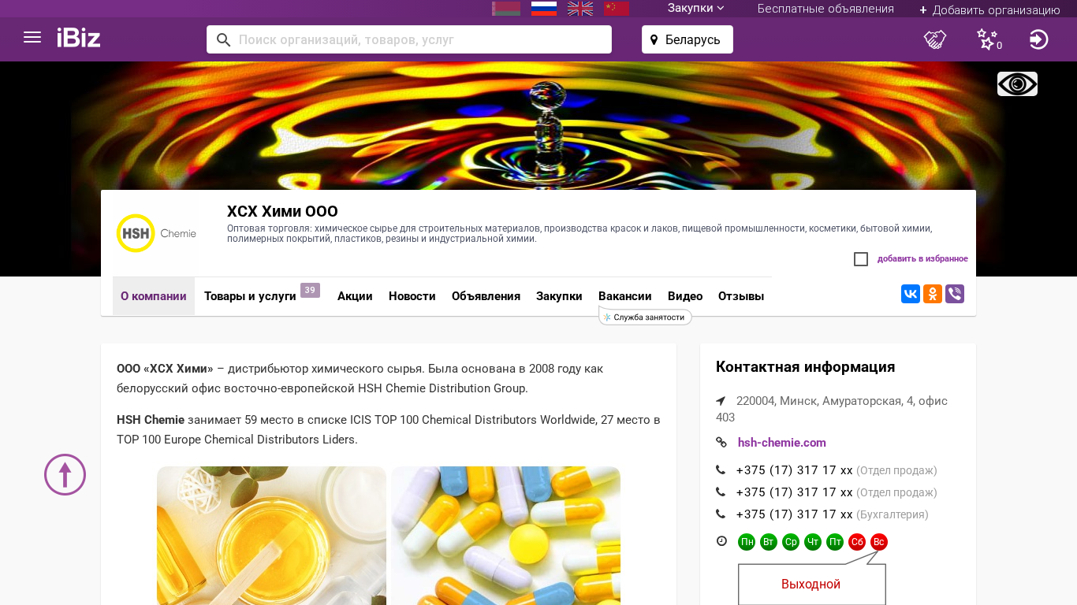This screenshot has height=605, width=1077.
Task: Click the address 220004, Минск text
Action: [832, 409]
